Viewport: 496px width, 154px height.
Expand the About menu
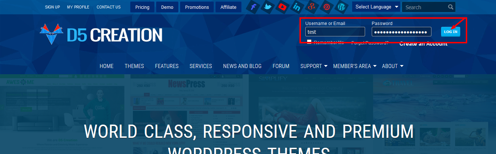(392, 66)
